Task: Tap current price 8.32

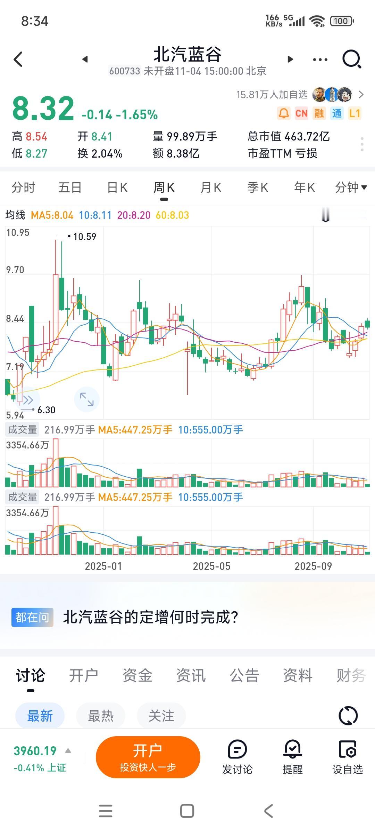Action: click(x=43, y=108)
